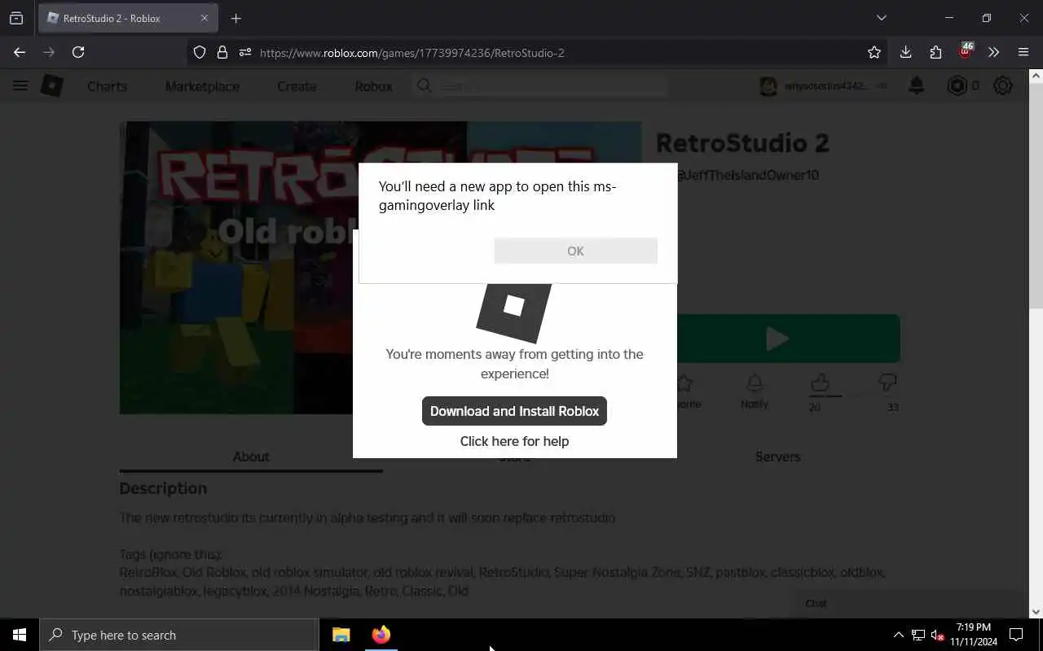Screen dimensions: 1043x651
Task: Open the Firefox extensions puzzle icon
Action: [x=935, y=52]
